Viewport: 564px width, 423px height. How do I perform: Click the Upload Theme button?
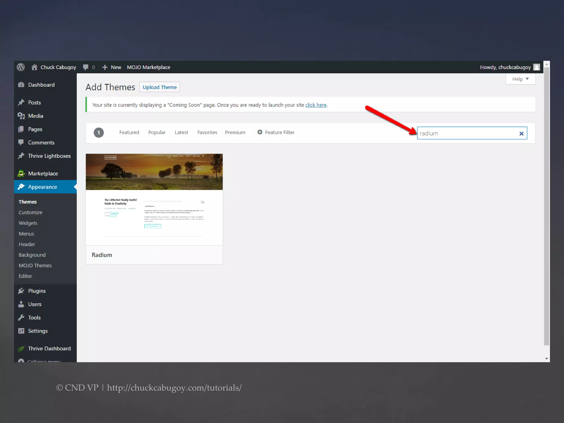(159, 87)
